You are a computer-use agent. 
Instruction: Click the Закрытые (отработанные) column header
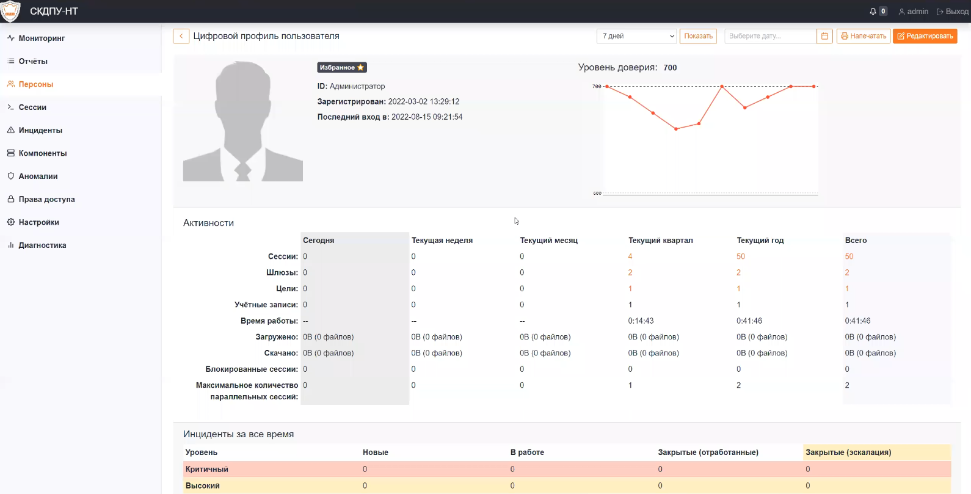point(708,452)
